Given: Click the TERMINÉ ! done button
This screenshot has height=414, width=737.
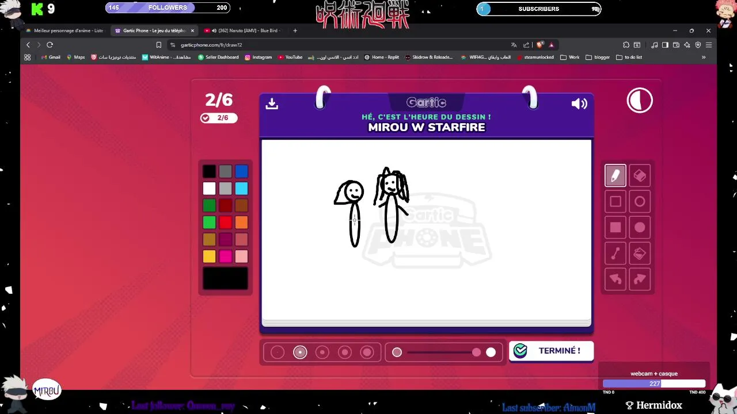Looking at the screenshot, I should [x=551, y=351].
